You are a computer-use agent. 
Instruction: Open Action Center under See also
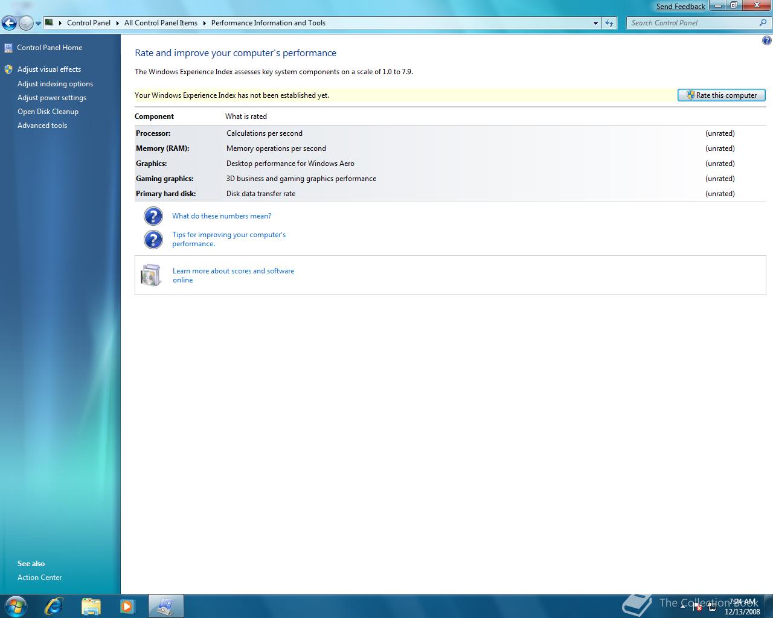tap(39, 578)
